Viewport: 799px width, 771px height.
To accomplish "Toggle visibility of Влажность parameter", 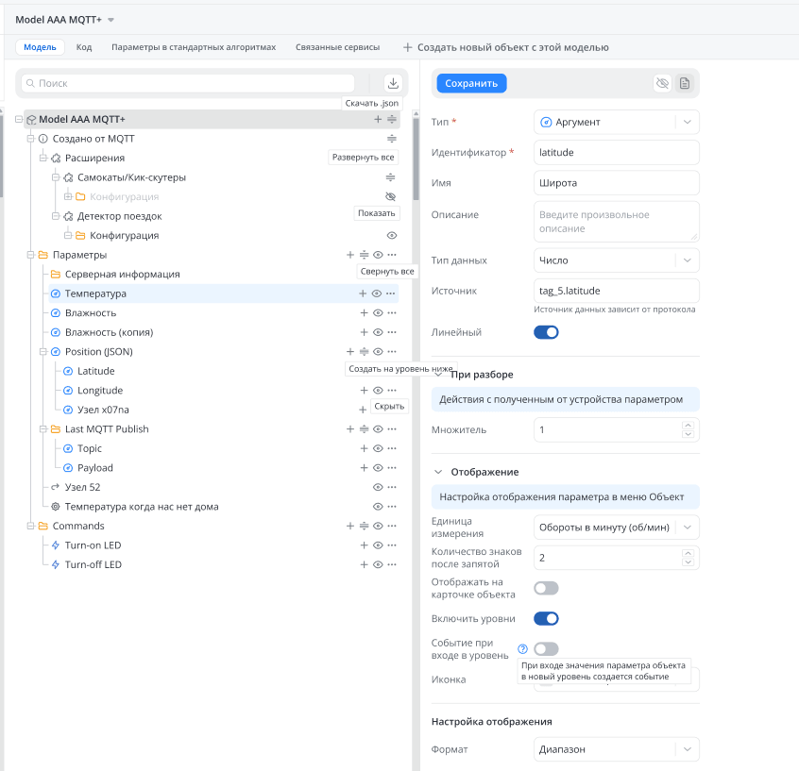I will point(377,313).
